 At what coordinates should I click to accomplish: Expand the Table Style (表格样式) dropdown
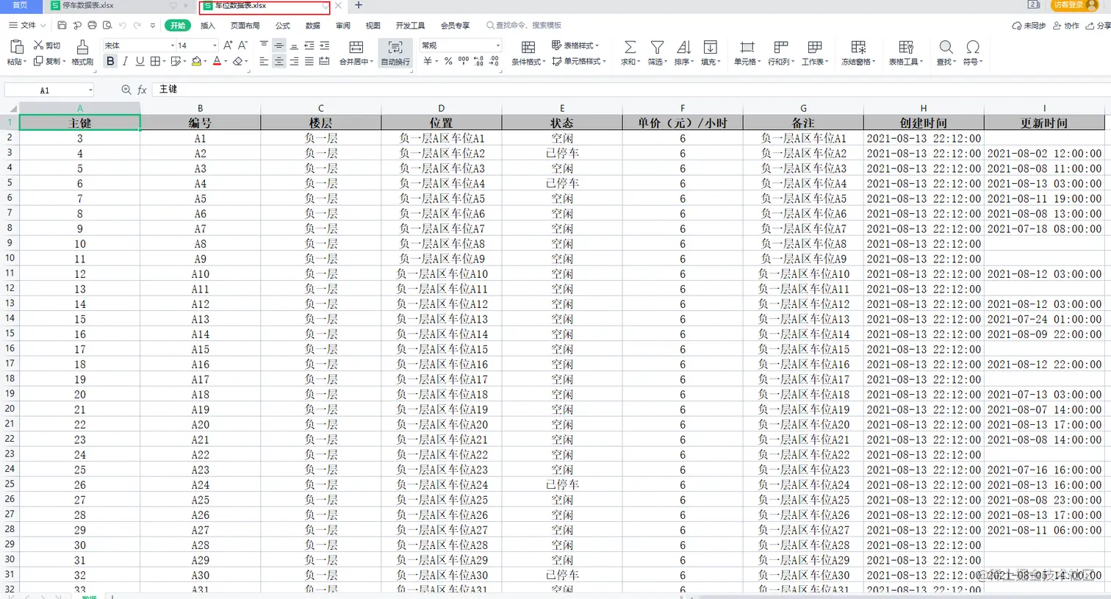597,46
